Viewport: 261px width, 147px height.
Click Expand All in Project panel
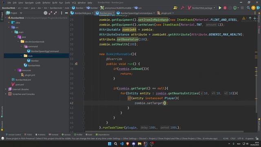click(x=51, y=13)
